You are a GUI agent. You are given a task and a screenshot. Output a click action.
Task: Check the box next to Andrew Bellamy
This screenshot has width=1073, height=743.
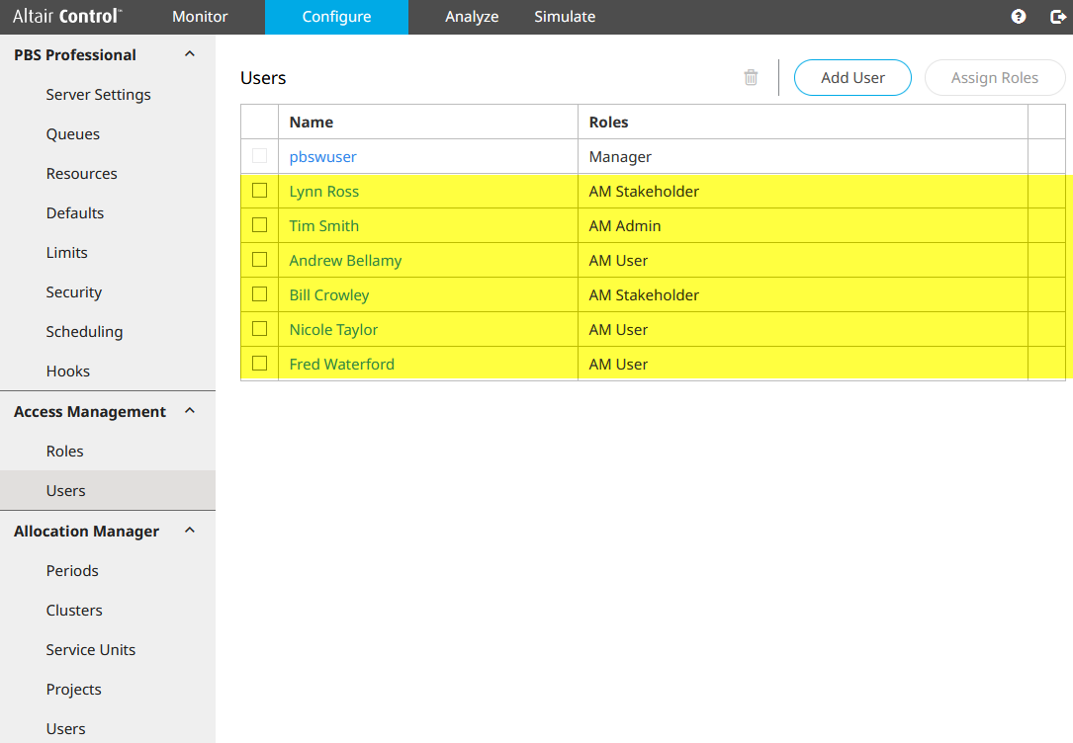point(259,260)
